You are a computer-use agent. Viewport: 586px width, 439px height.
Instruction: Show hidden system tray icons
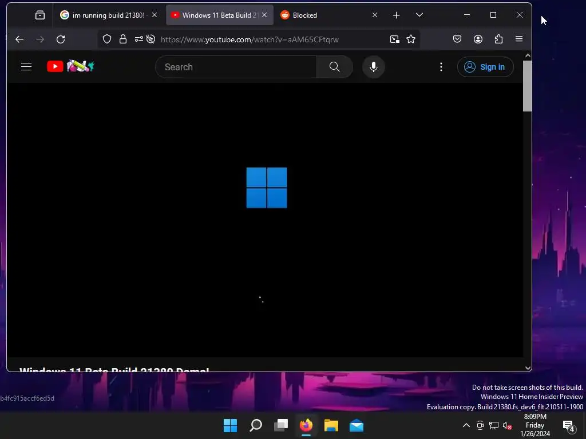coord(466,425)
